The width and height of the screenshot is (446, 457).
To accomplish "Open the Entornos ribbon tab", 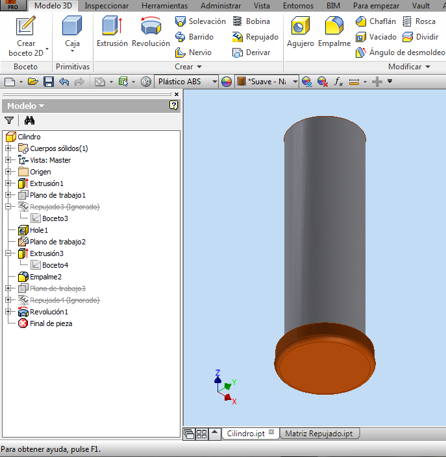I will (x=298, y=6).
